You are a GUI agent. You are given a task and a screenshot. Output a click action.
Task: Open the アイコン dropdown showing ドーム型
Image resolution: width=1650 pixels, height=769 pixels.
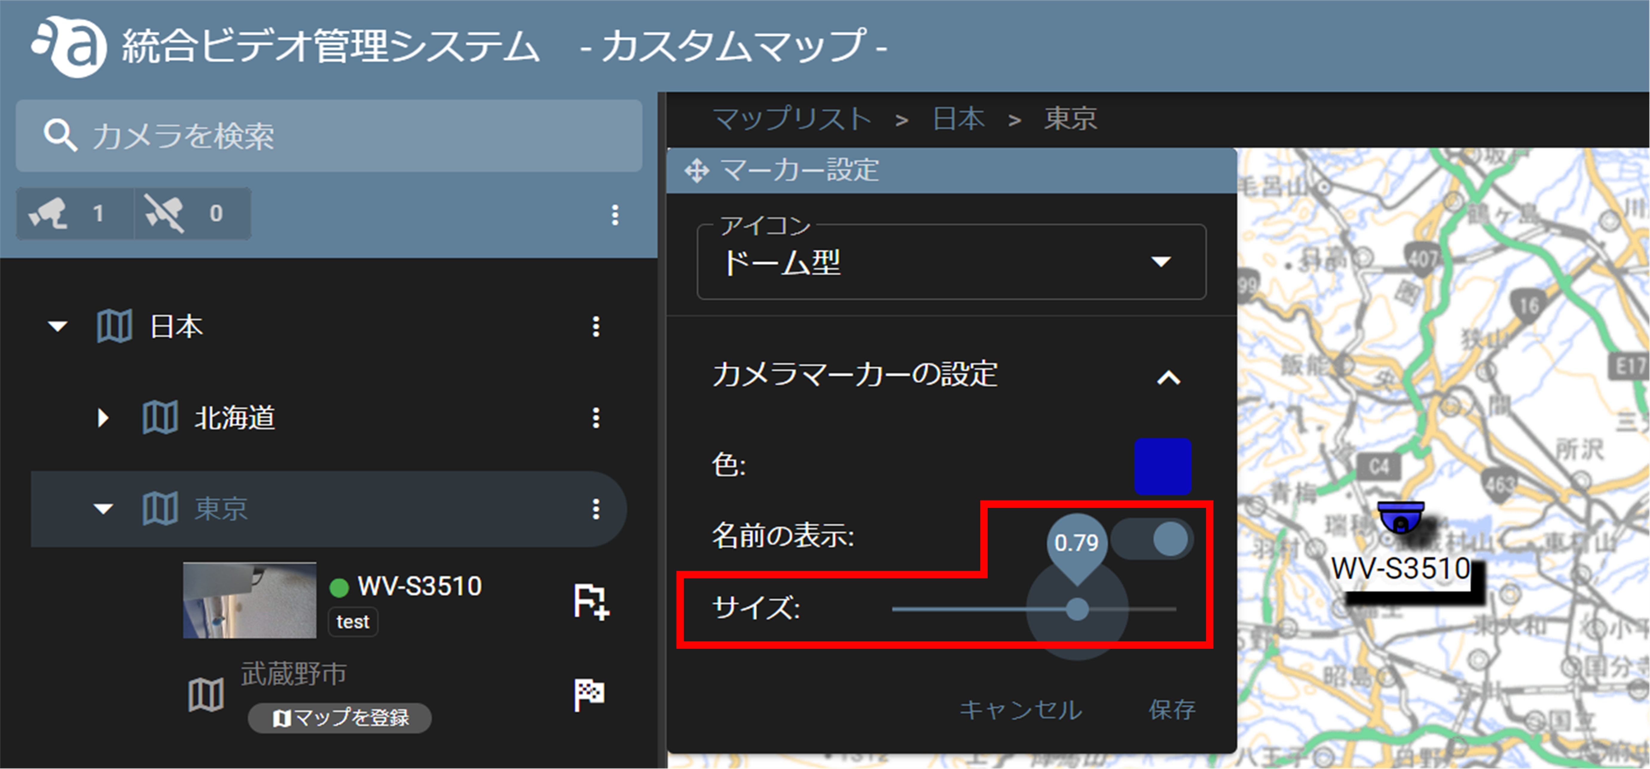[951, 262]
